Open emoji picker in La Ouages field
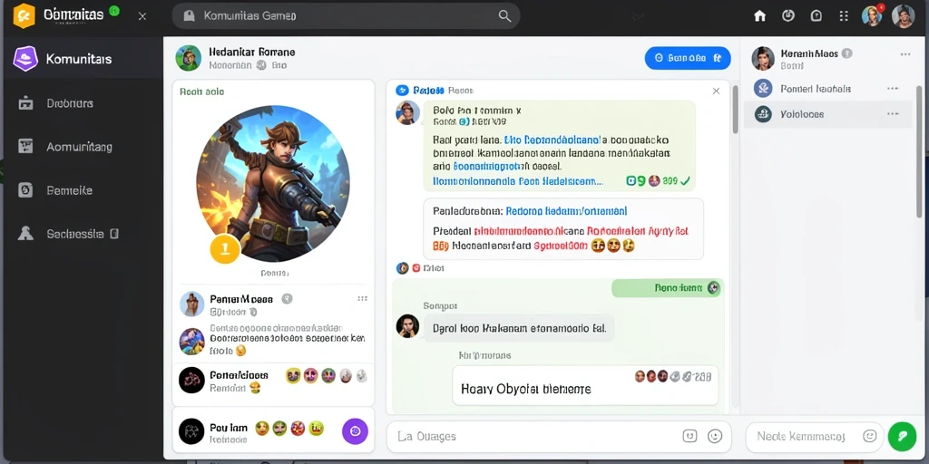Image resolution: width=929 pixels, height=464 pixels. 715,436
